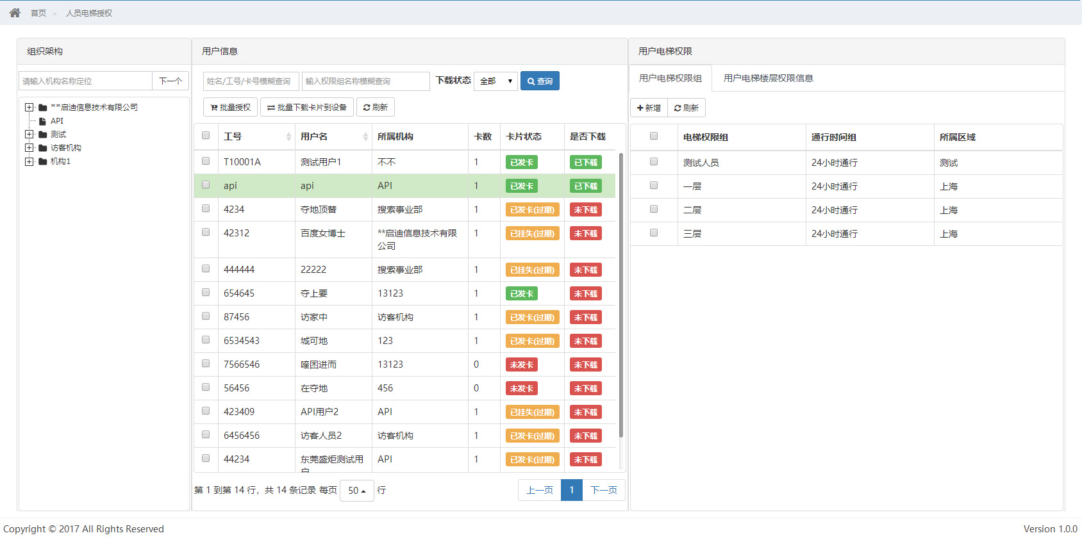Click the 查询 search button
This screenshot has height=540, width=1082.
[x=540, y=81]
